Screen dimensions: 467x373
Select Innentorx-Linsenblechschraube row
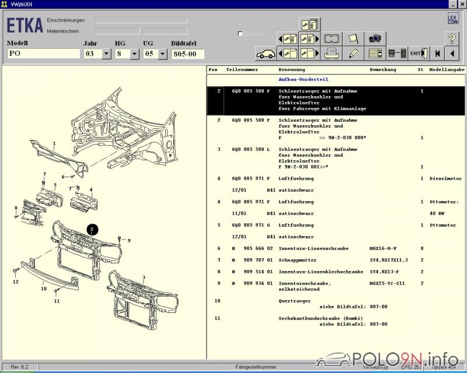335,272
